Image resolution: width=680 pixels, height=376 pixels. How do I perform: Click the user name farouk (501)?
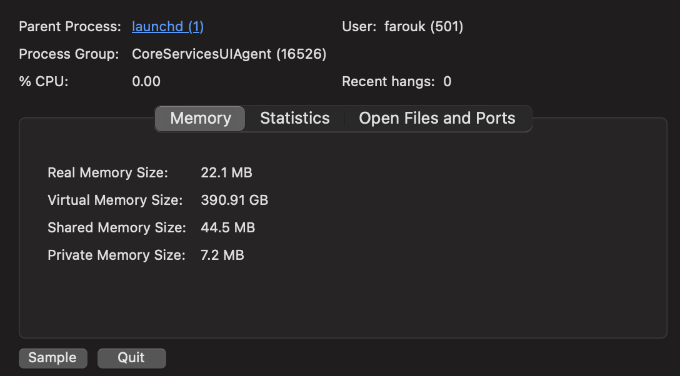point(424,27)
